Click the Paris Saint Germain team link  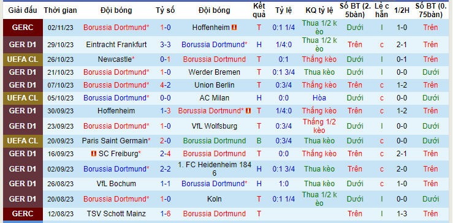115,141
